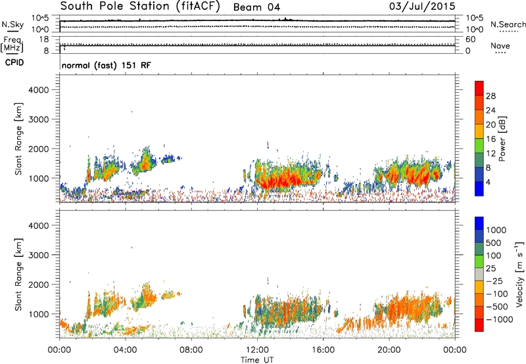Click the red 28 dB power swatch
526x364 pixels.
(x=479, y=89)
